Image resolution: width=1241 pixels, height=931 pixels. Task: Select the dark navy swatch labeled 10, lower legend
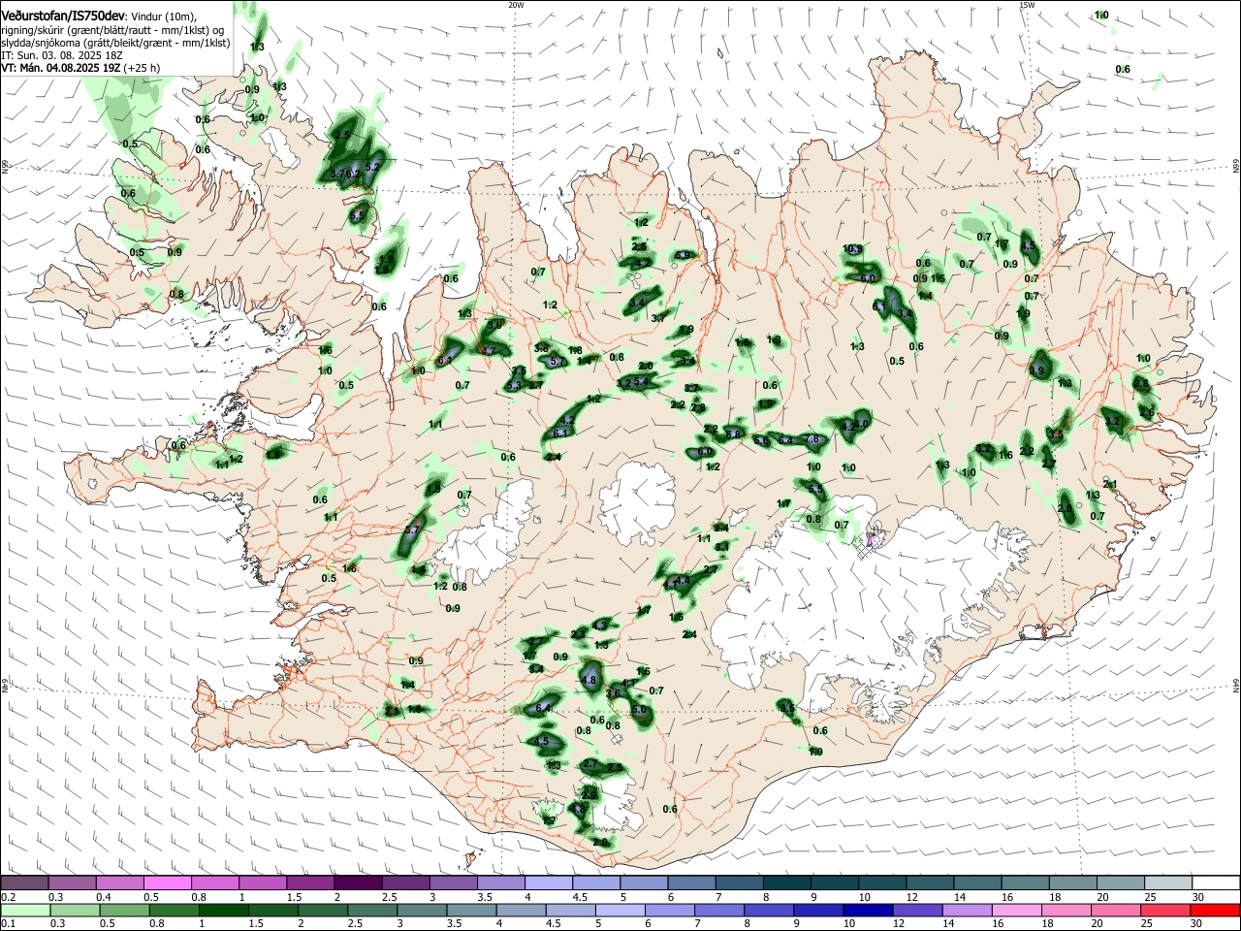click(x=868, y=911)
